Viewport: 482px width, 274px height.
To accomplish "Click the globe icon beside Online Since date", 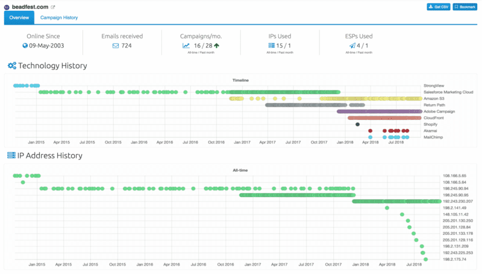I will coord(25,45).
